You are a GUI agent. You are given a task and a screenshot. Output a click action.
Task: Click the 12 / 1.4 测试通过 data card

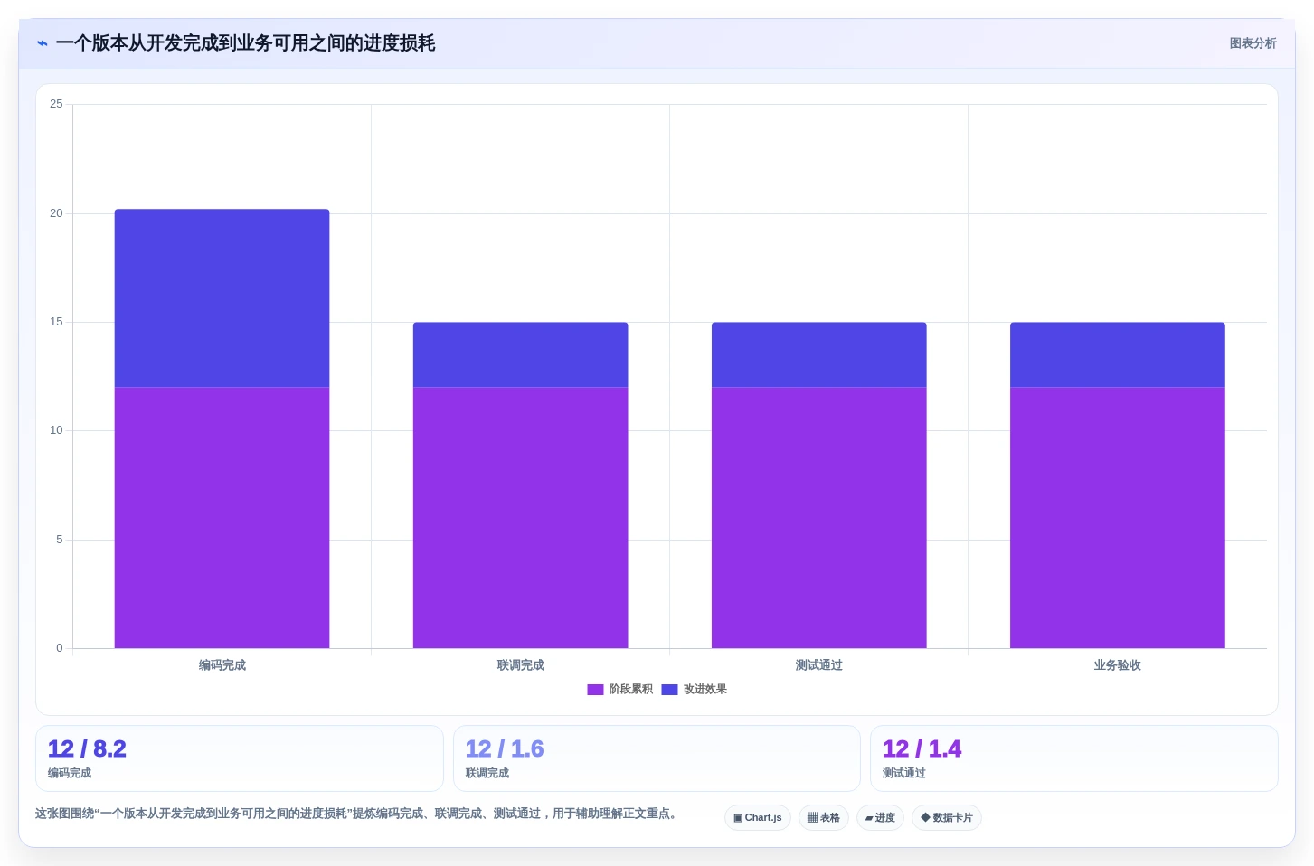pyautogui.click(x=1074, y=758)
